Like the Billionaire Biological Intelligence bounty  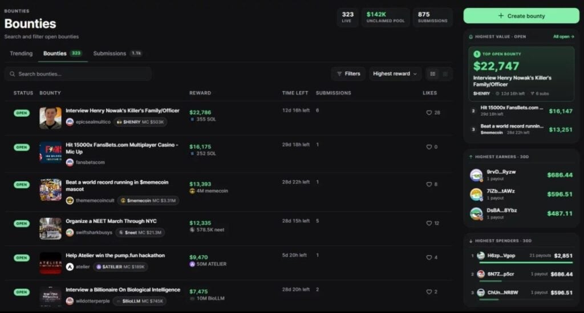(x=429, y=292)
